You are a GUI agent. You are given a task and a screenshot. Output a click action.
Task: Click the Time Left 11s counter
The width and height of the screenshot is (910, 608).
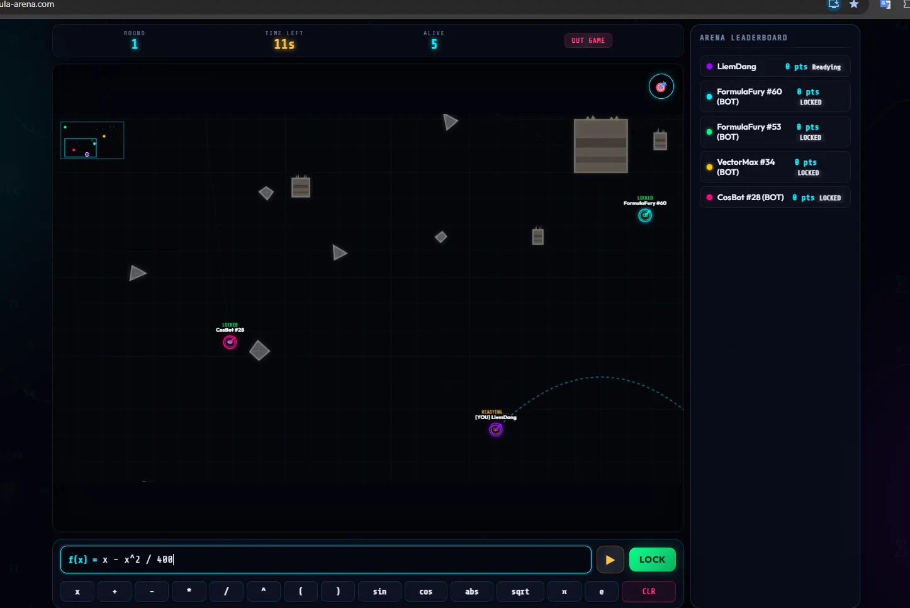point(284,40)
